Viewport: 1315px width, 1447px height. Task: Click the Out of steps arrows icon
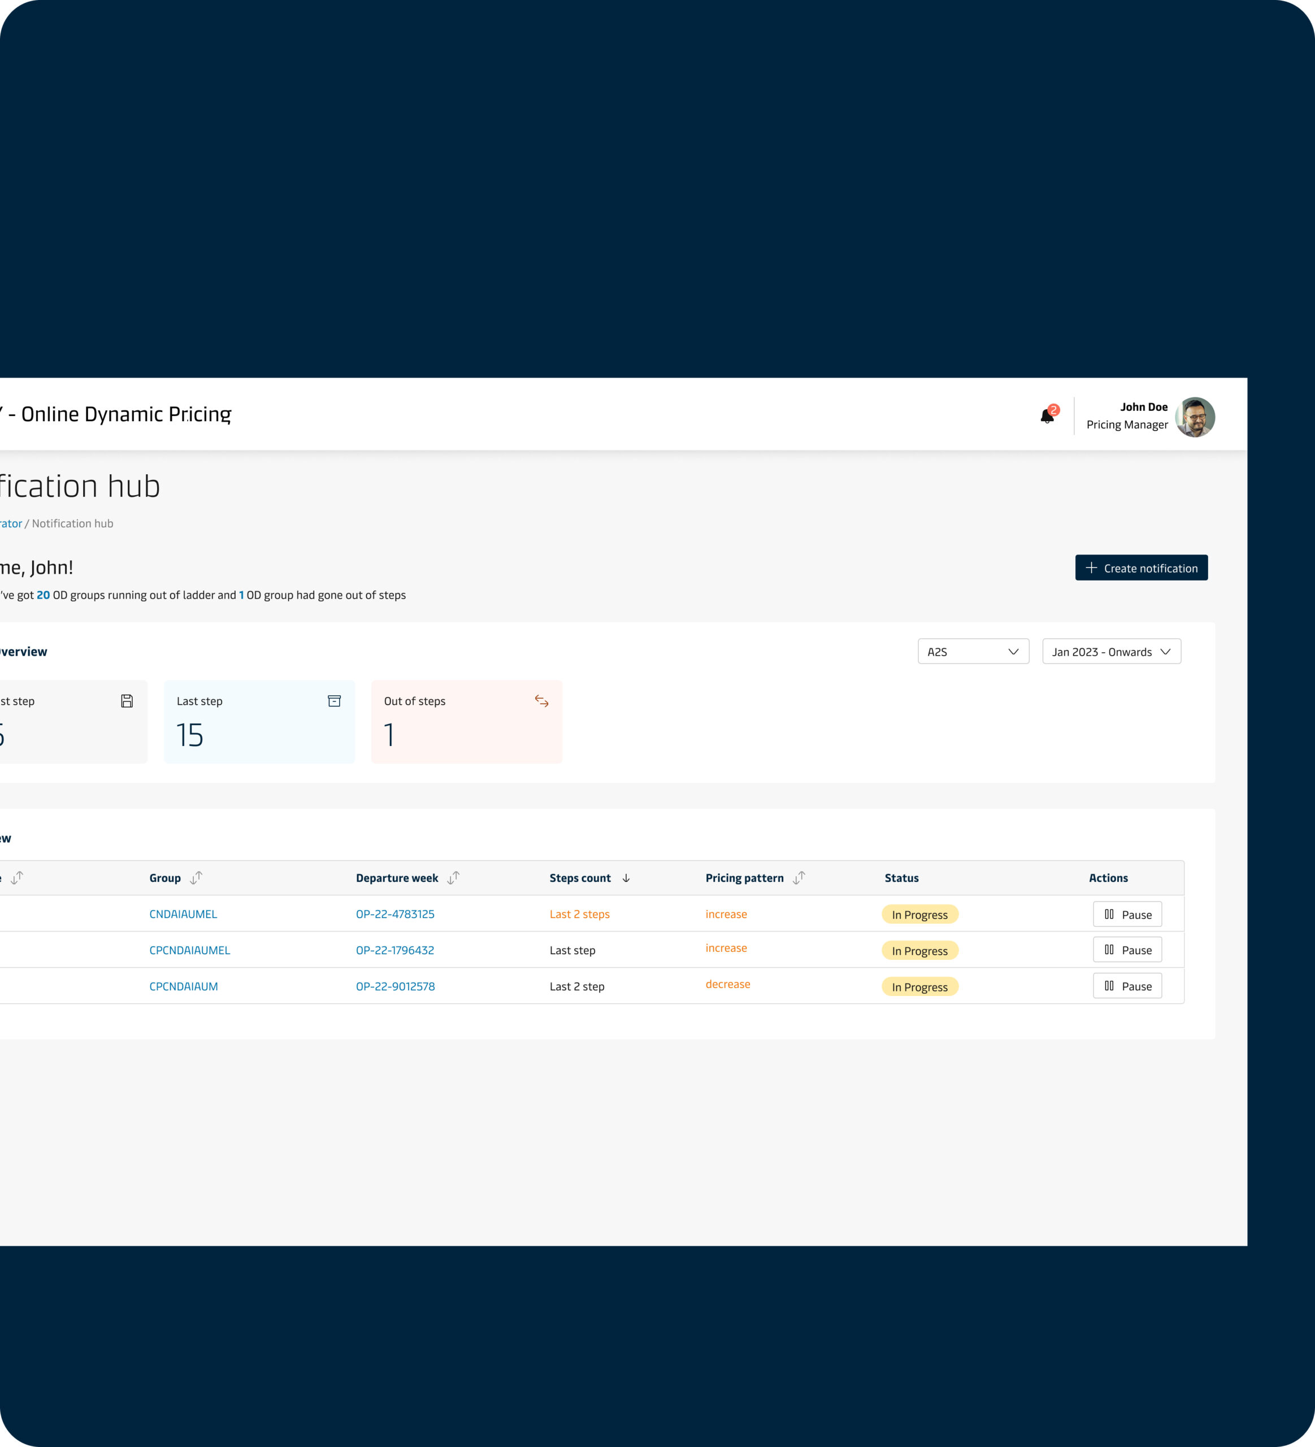(541, 700)
